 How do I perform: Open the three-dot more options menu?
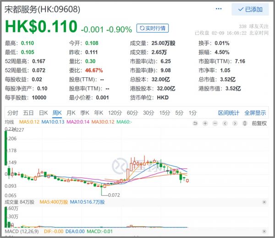[219, 9]
